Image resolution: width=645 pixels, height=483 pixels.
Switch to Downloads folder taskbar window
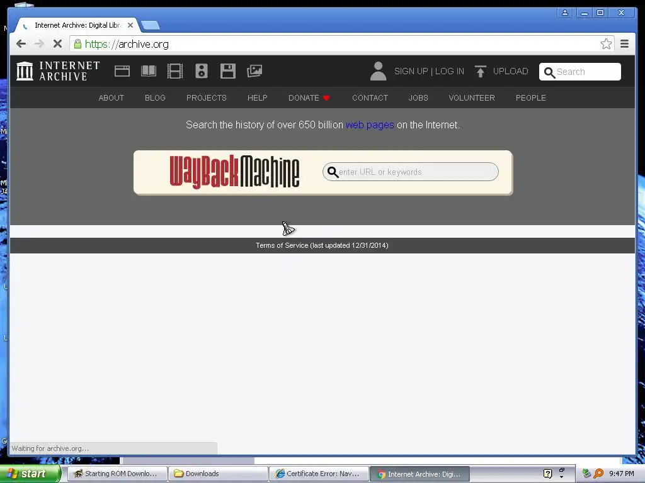click(x=219, y=474)
